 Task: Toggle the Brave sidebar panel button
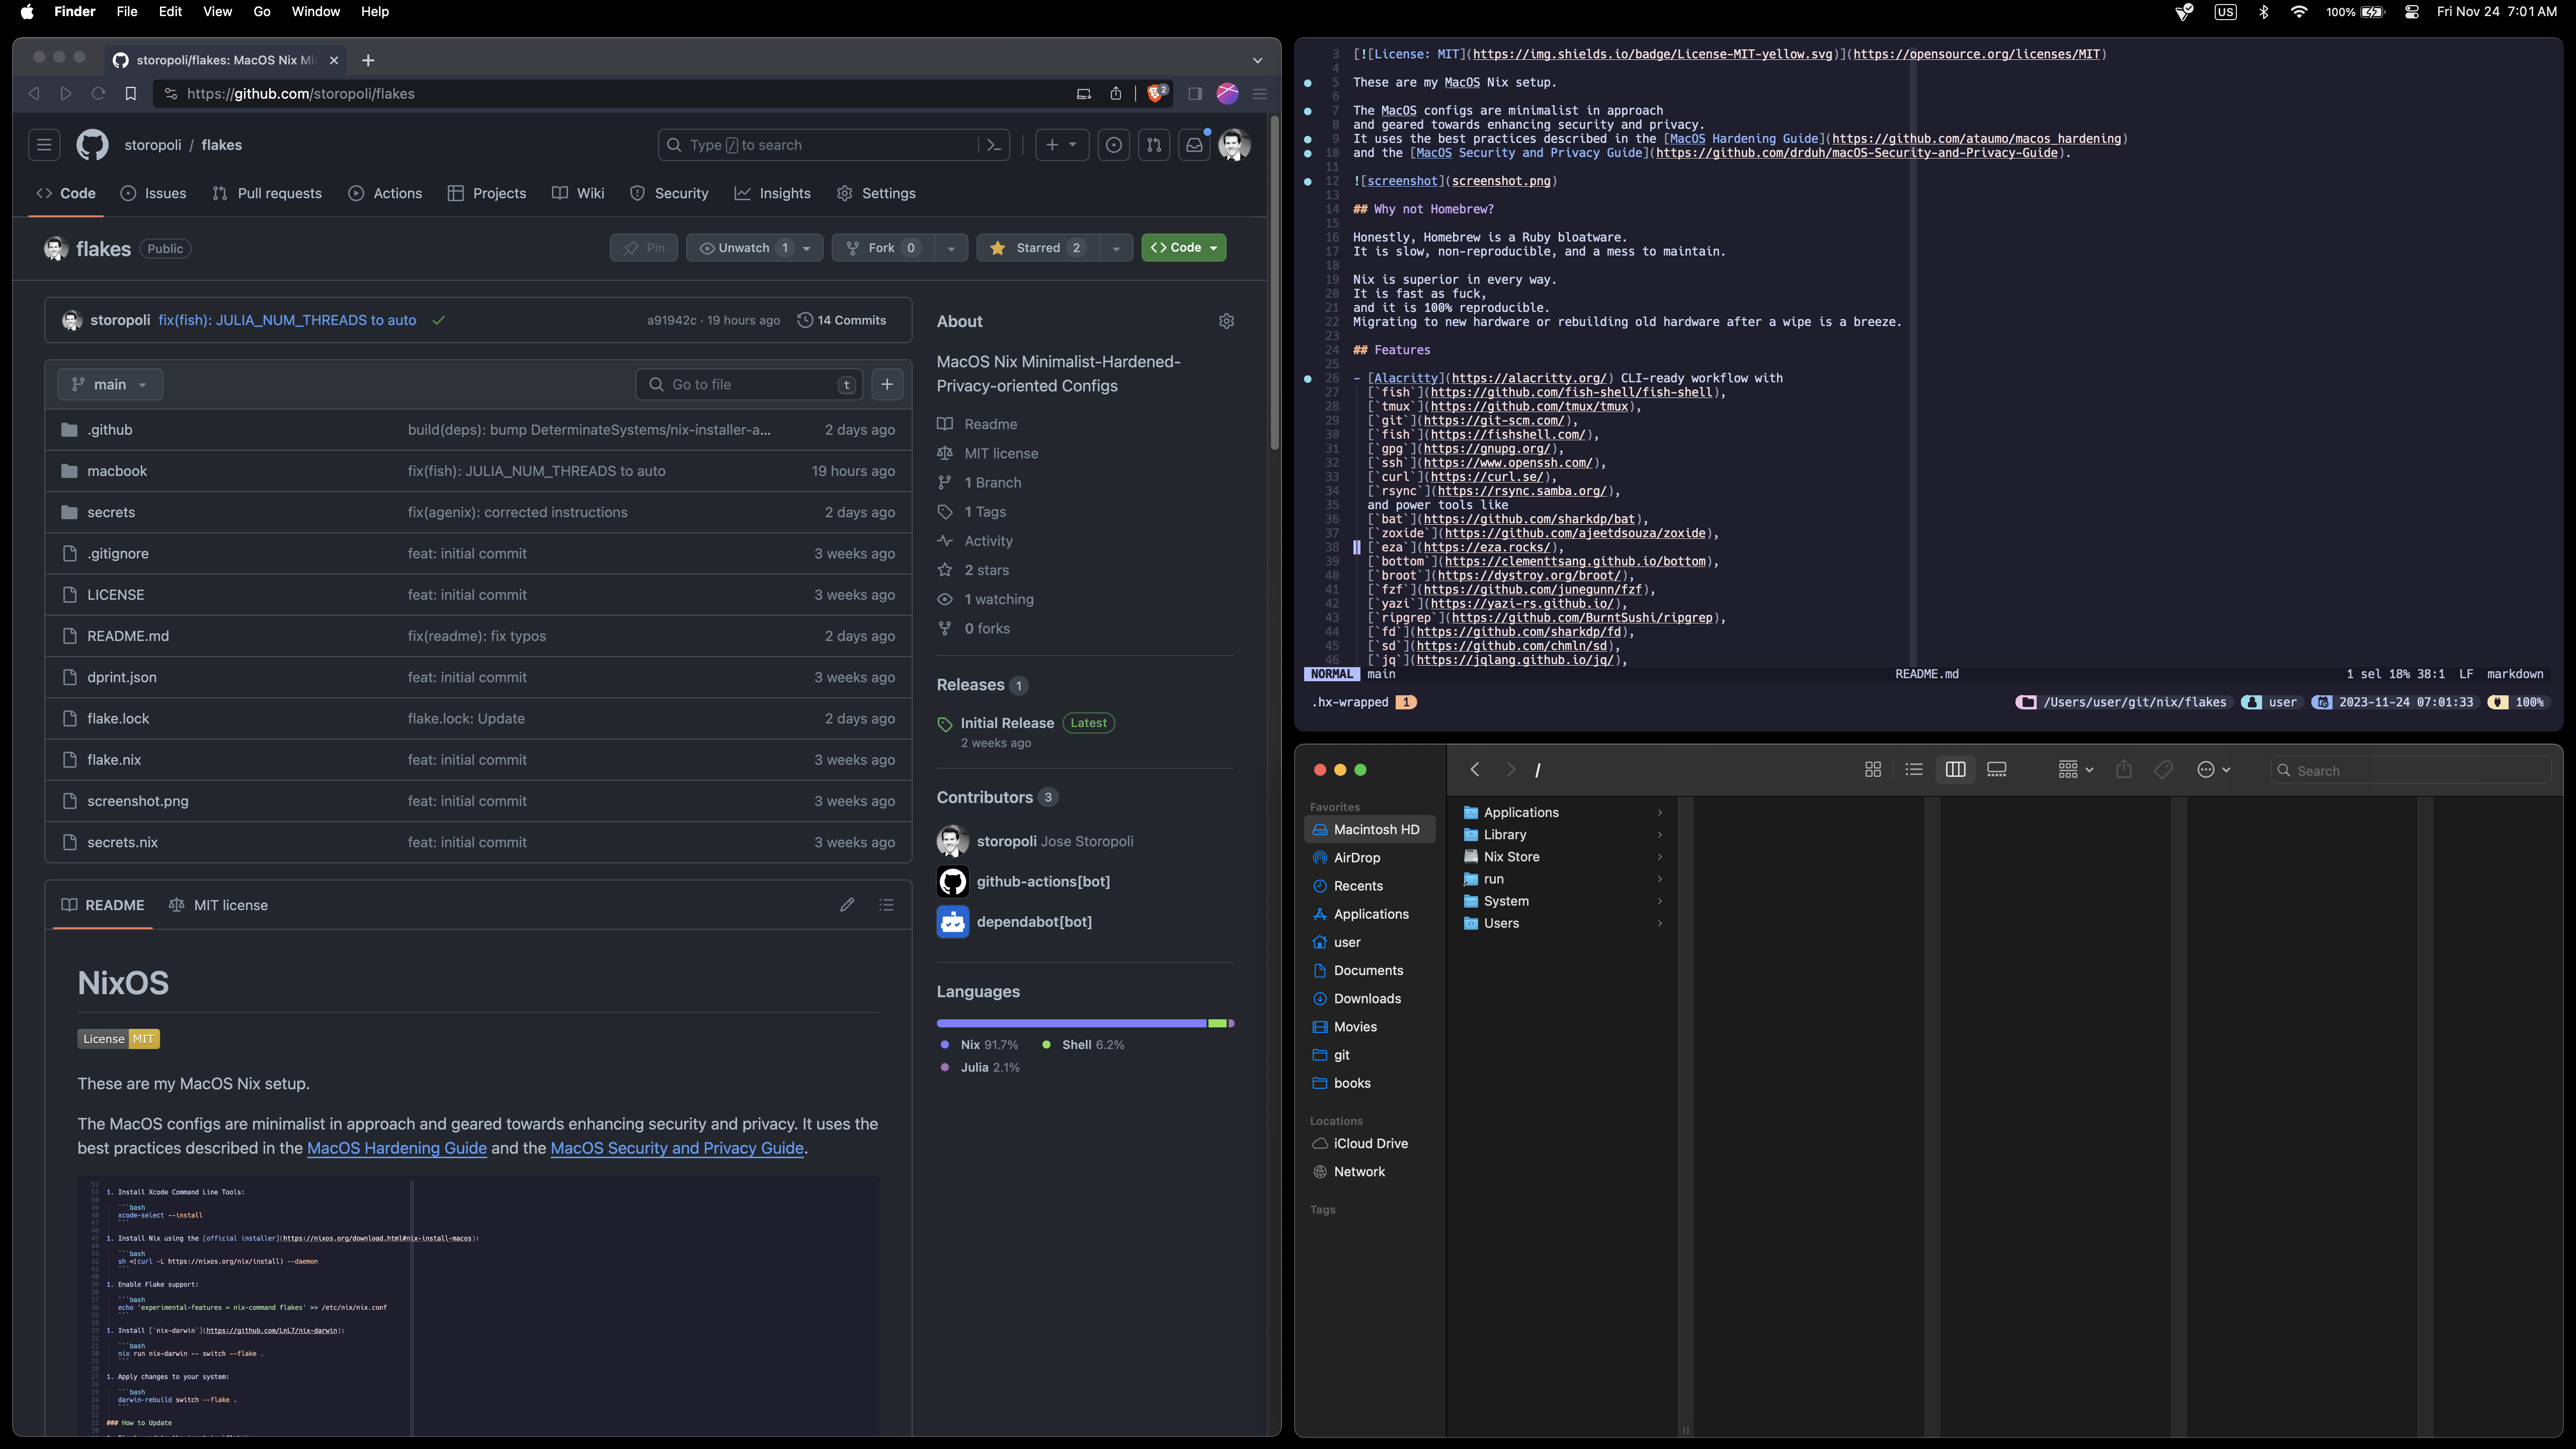point(1194,93)
